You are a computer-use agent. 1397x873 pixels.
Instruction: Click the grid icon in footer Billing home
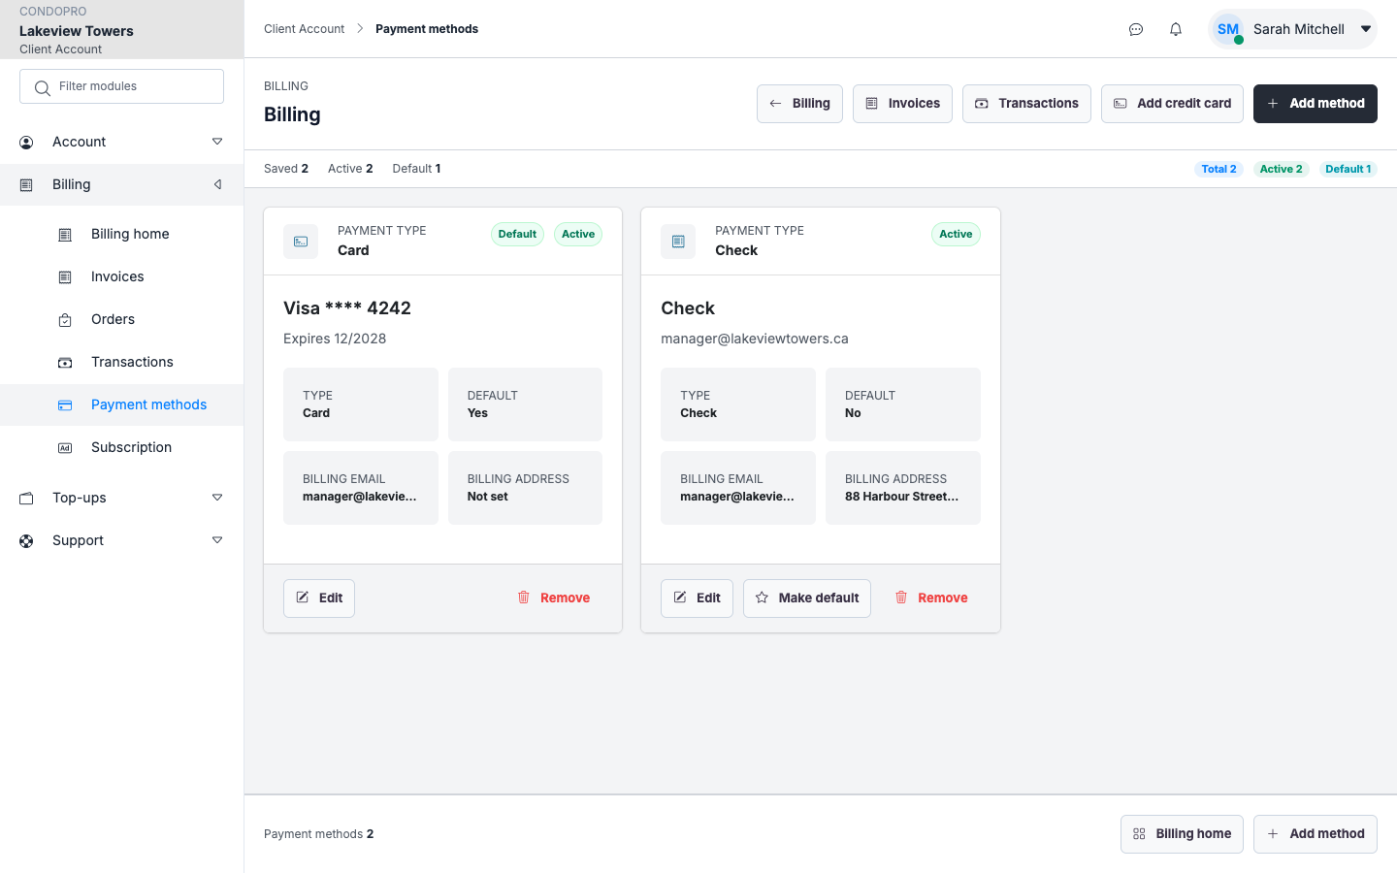point(1139,834)
